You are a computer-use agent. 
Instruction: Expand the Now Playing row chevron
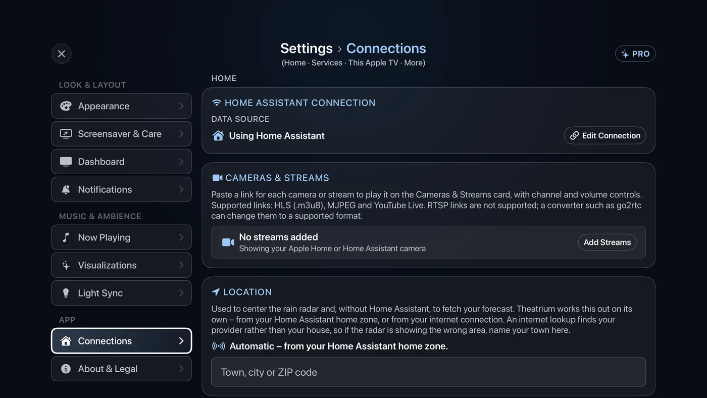tap(181, 237)
